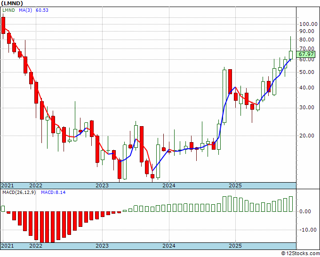This screenshot has height=257, width=320.
Task: Click the 100.00 price axis label
Action: pyautogui.click(x=308, y=24)
